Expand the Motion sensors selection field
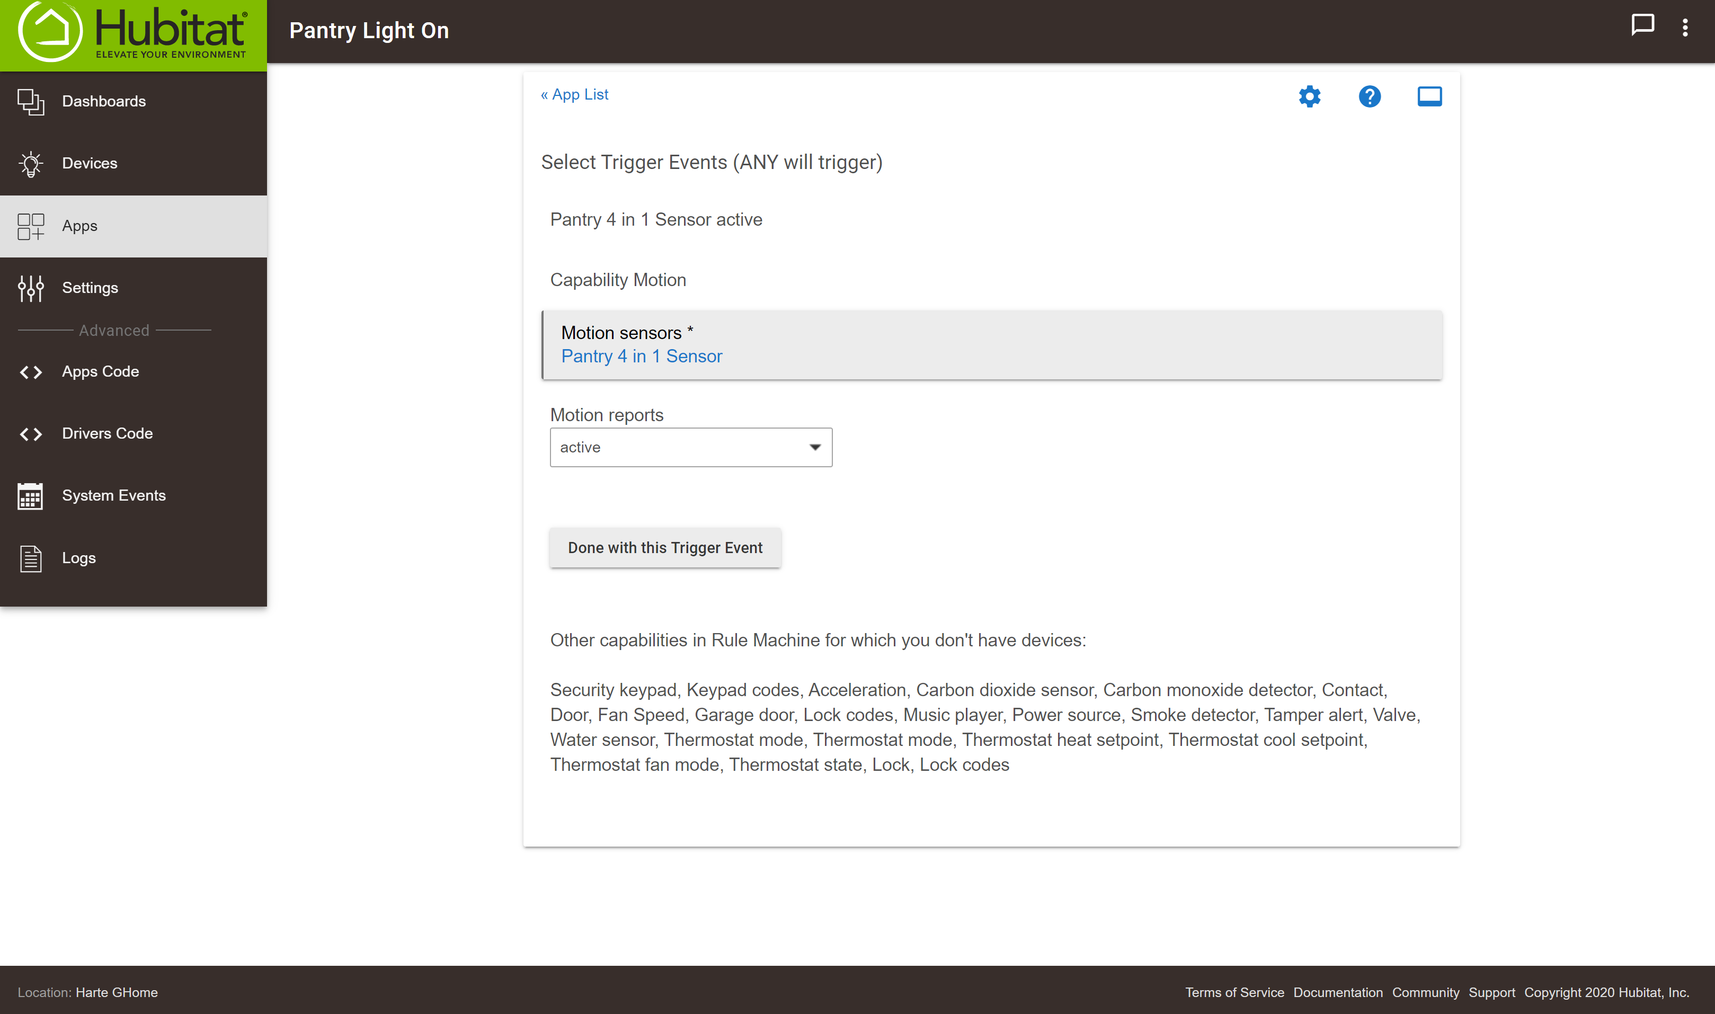1715x1014 pixels. (x=991, y=345)
